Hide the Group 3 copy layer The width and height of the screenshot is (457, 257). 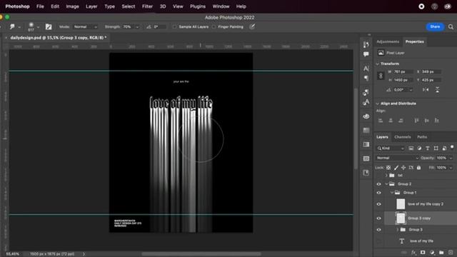(x=378, y=218)
